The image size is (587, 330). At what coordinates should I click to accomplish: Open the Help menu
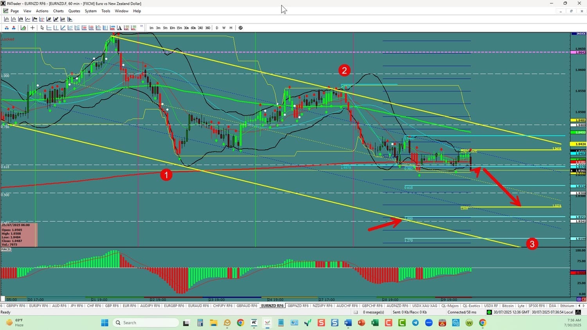pos(137,11)
